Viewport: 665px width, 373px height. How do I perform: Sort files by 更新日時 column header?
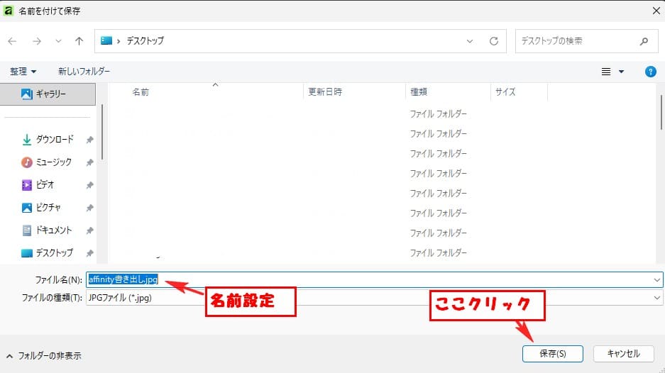tap(325, 92)
